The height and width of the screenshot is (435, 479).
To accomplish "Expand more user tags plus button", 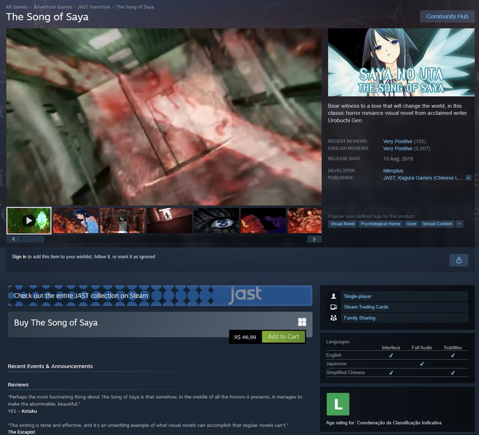I will pos(459,224).
